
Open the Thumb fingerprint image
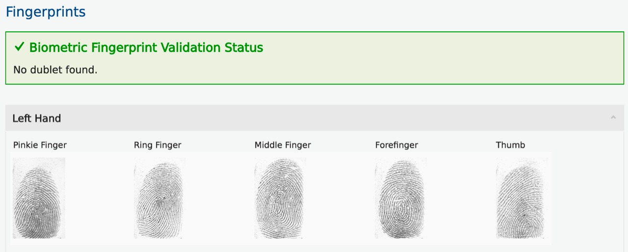click(x=522, y=198)
